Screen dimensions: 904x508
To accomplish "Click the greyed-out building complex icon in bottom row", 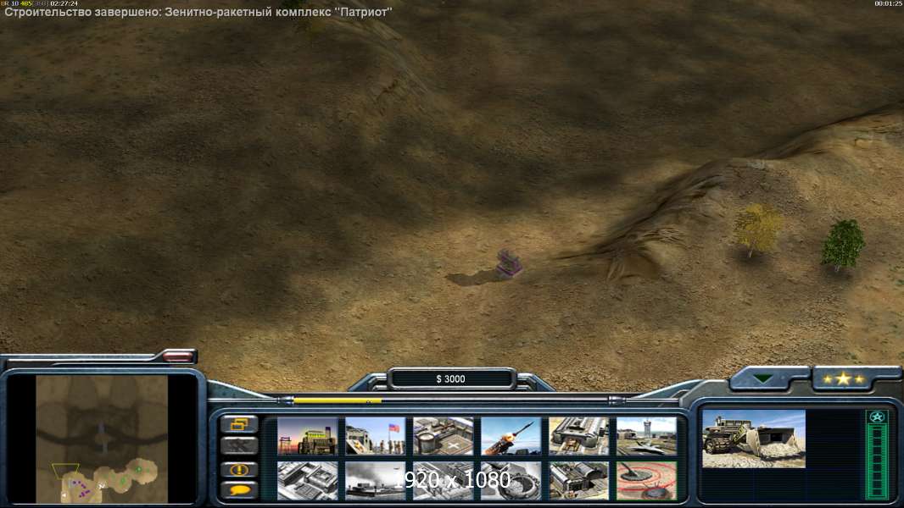I will click(x=307, y=480).
